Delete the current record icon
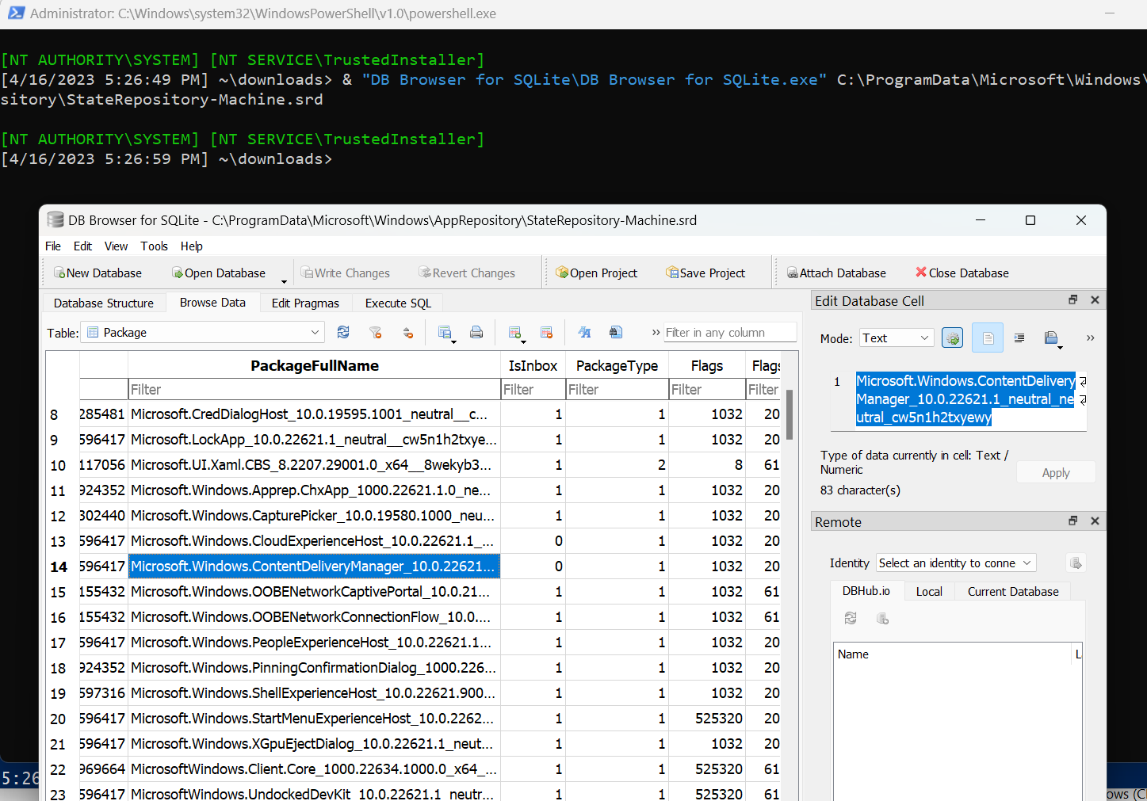1147x801 pixels. click(x=546, y=333)
